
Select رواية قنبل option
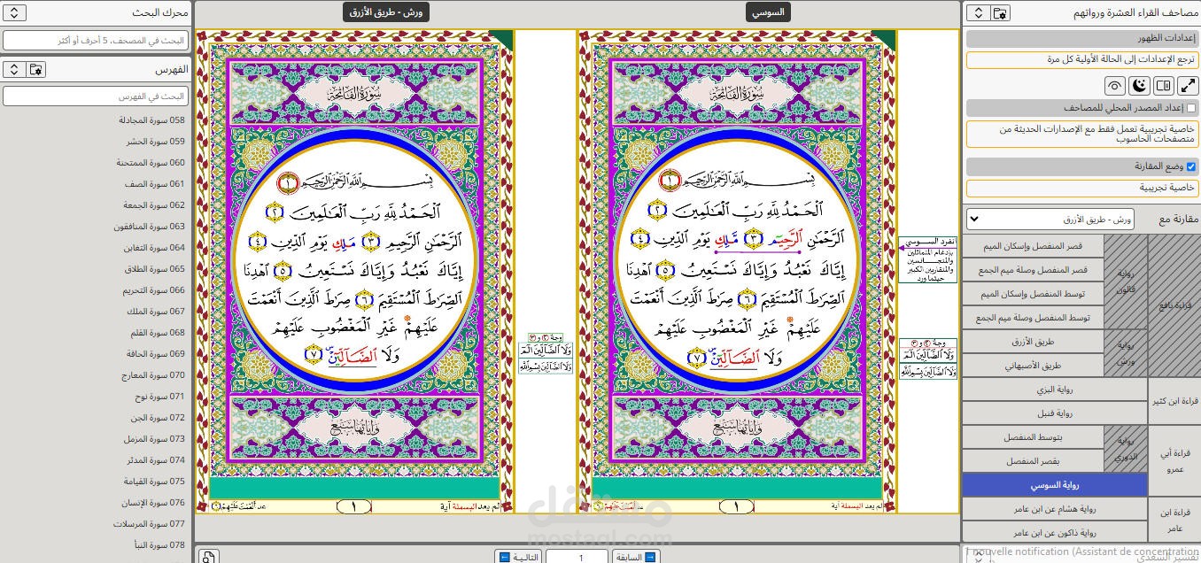click(x=1055, y=413)
